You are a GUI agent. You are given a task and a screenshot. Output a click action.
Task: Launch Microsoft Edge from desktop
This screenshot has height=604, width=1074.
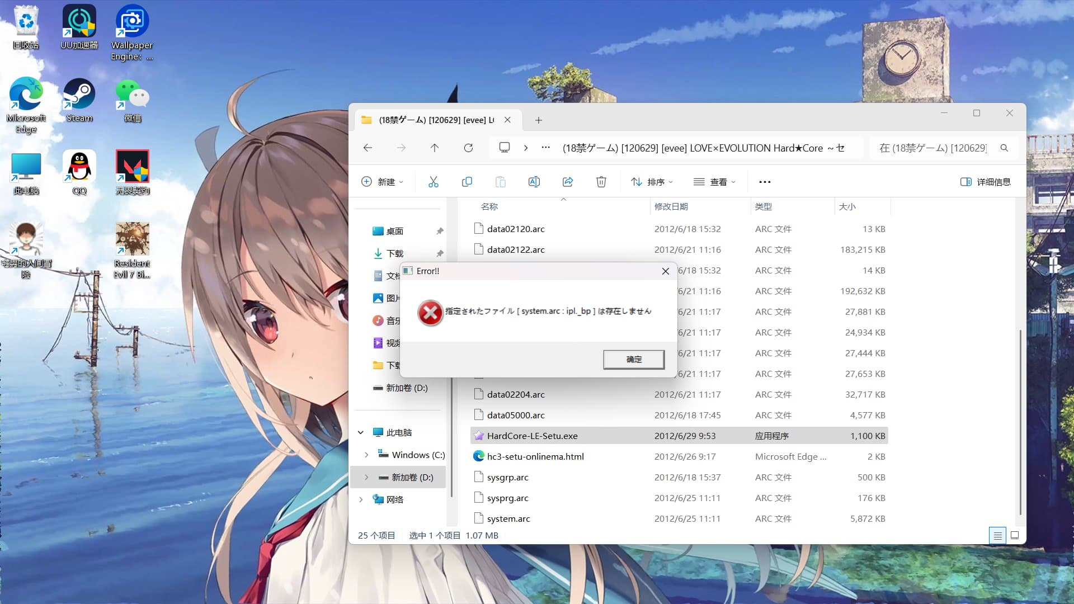26,106
